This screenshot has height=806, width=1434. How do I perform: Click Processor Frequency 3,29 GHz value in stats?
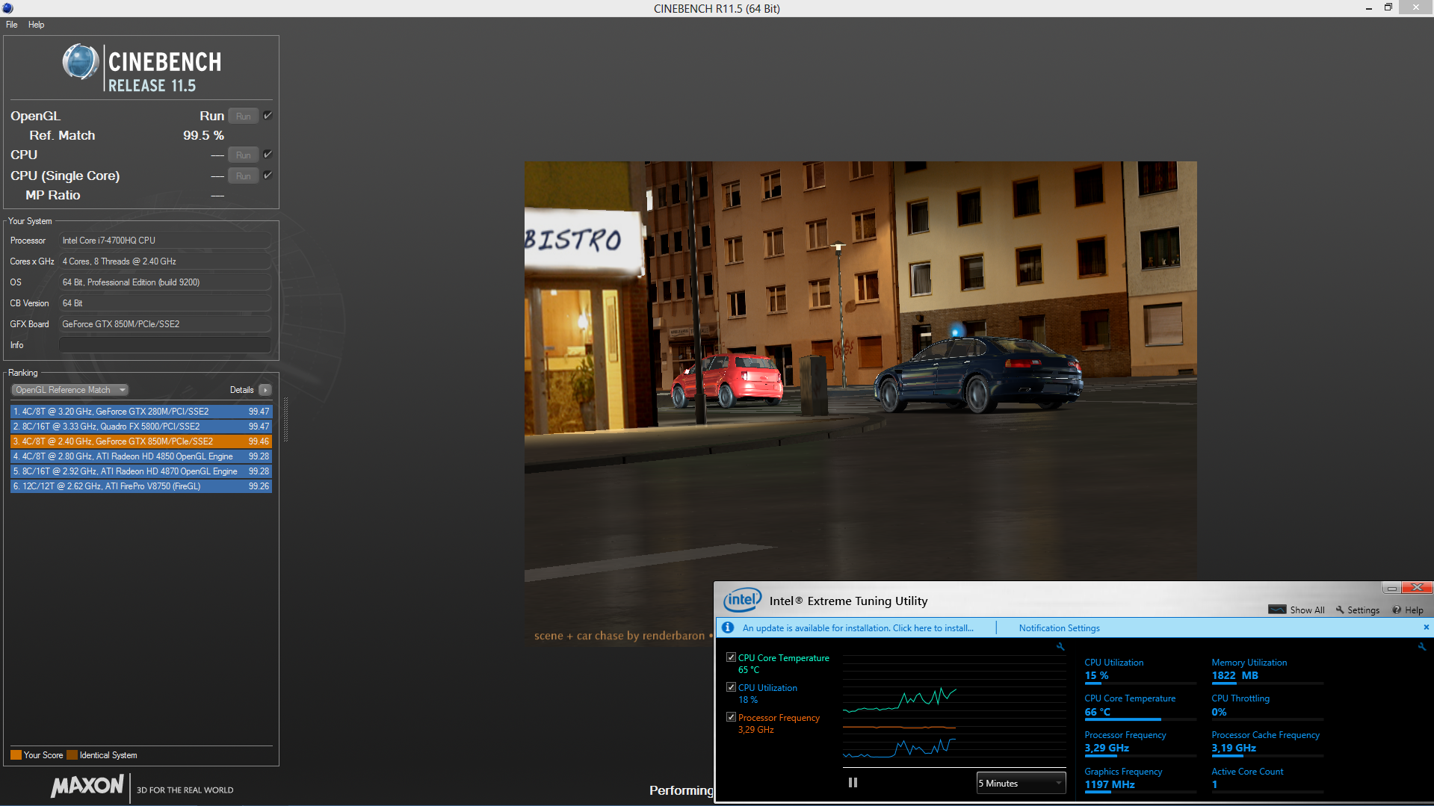pos(1107,748)
